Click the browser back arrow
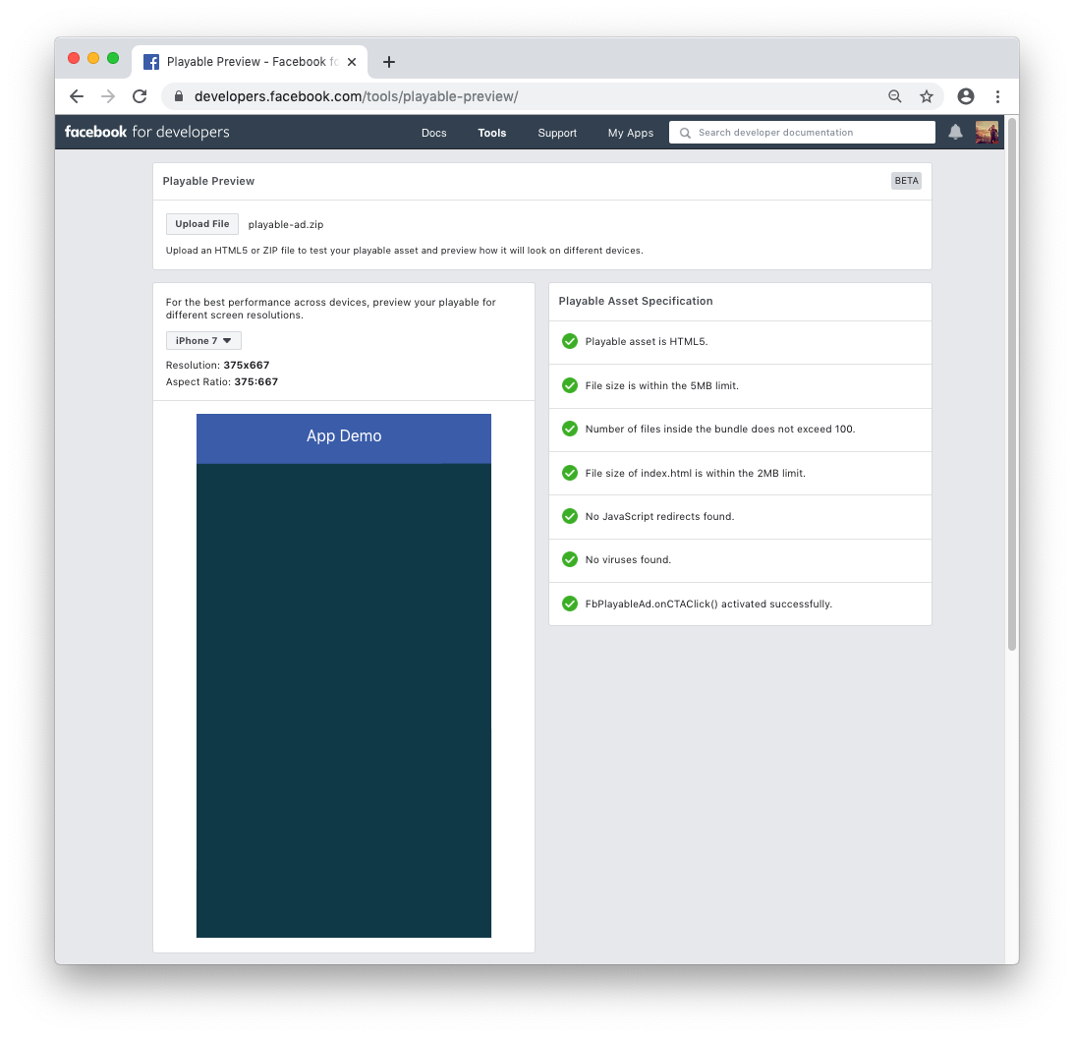Screen dimensions: 1074x1037 click(x=77, y=96)
